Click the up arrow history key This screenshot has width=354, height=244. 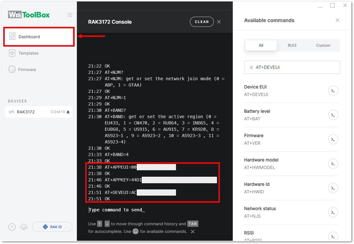click(100, 224)
